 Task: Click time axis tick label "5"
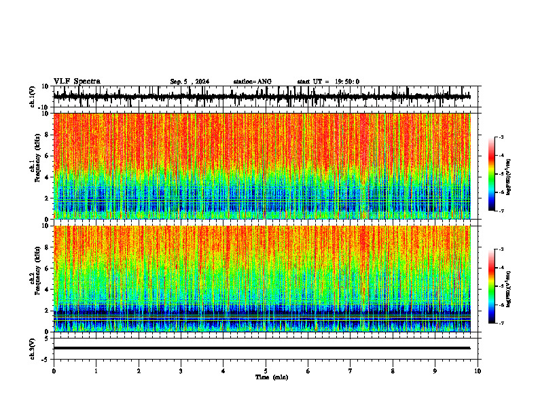(x=266, y=371)
